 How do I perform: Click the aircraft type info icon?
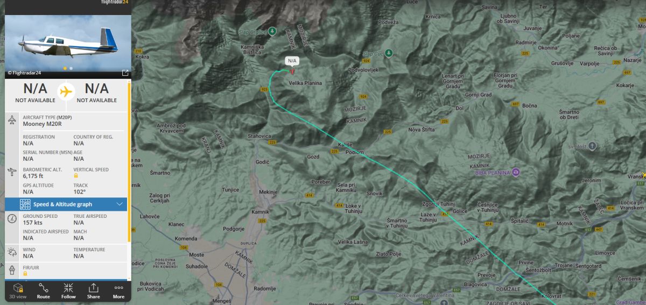tap(12, 120)
